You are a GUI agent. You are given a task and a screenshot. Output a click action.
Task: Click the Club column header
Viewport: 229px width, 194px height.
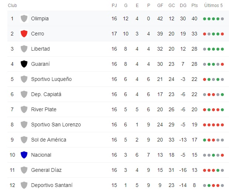[12, 6]
